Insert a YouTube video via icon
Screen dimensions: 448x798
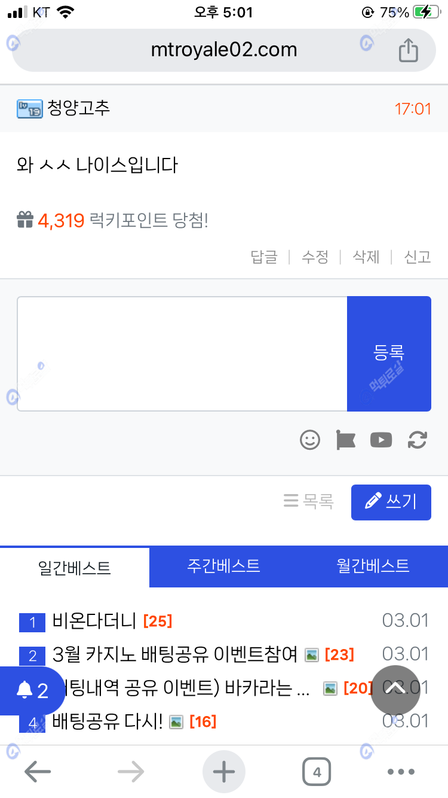pos(381,440)
